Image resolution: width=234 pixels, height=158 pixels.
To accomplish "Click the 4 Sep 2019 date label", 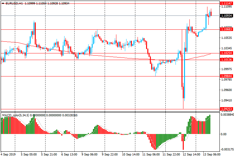I will (9, 155).
